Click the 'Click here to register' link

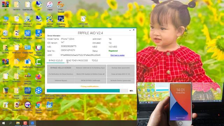coord(118,55)
